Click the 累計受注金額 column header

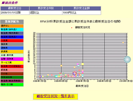82,9
